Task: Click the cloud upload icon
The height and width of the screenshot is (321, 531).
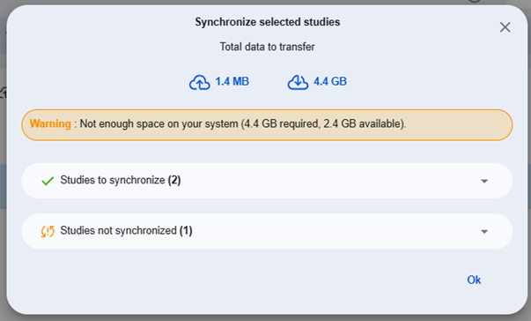Action: (x=200, y=82)
